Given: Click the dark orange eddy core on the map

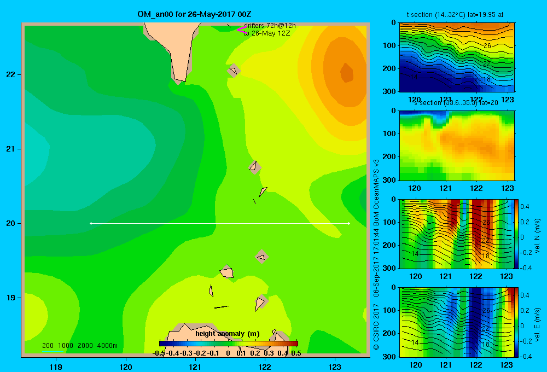Looking at the screenshot, I should (346, 73).
